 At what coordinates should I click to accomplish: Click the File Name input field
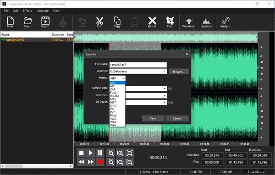138,65
